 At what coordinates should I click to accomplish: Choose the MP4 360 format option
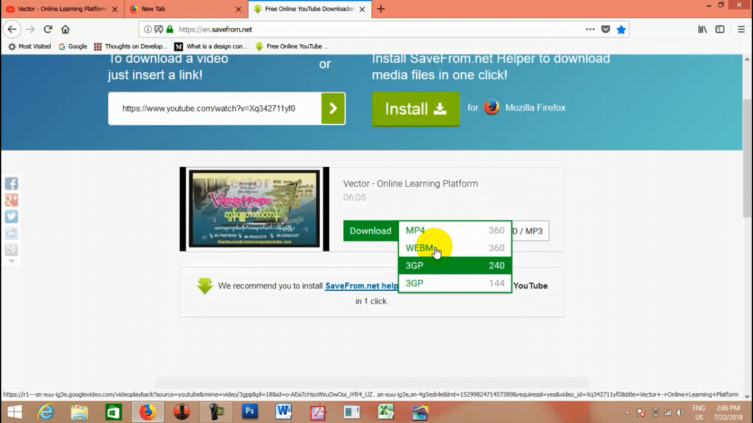coord(454,230)
